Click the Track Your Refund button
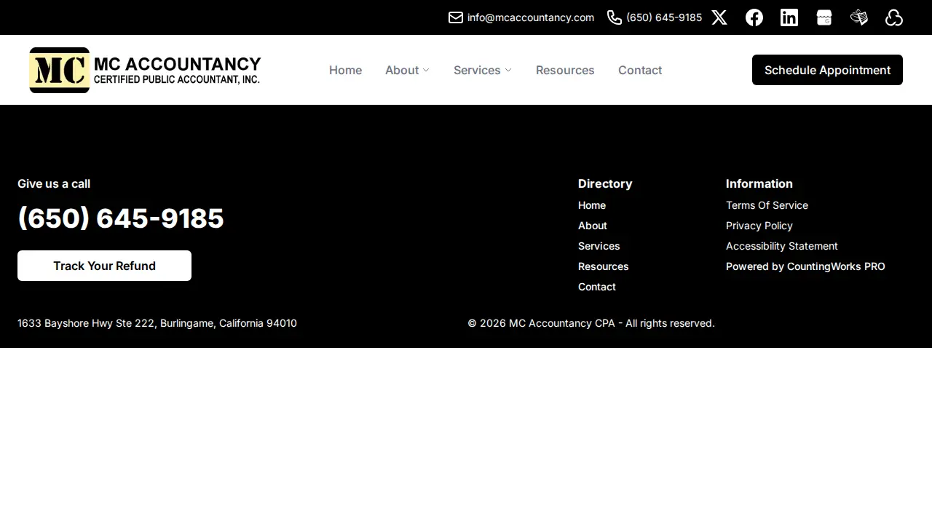Image resolution: width=932 pixels, height=524 pixels. click(104, 266)
